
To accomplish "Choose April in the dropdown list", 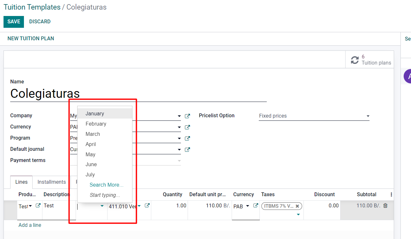I will (91, 144).
